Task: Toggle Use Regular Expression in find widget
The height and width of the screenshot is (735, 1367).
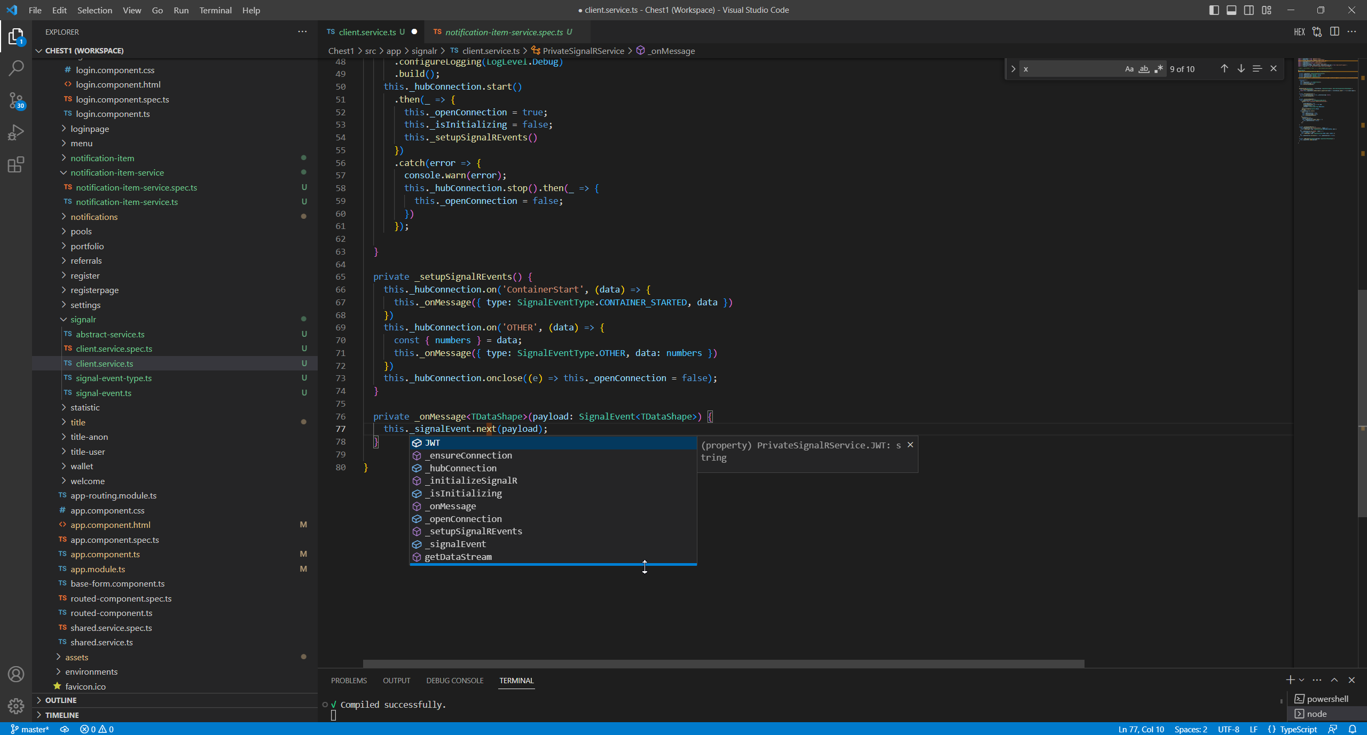Action: (x=1158, y=69)
